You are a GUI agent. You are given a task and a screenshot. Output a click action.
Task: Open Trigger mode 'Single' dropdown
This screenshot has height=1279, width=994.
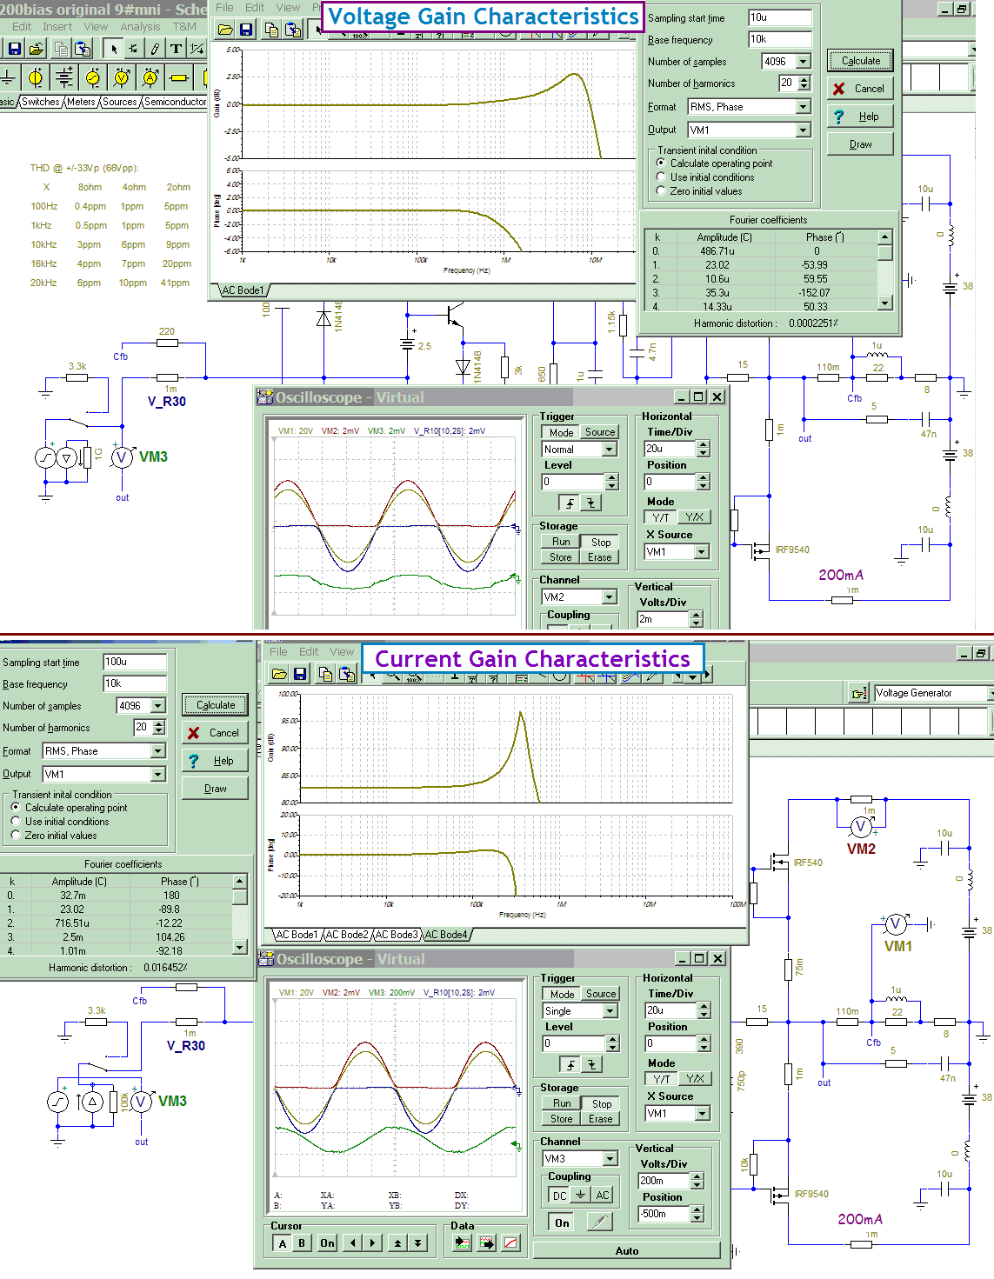[x=610, y=1011]
